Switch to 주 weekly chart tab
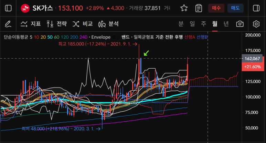 pos(203,24)
